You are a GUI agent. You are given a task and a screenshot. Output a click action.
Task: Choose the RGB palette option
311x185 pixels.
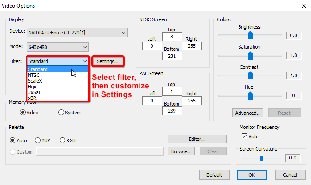[x=63, y=140]
